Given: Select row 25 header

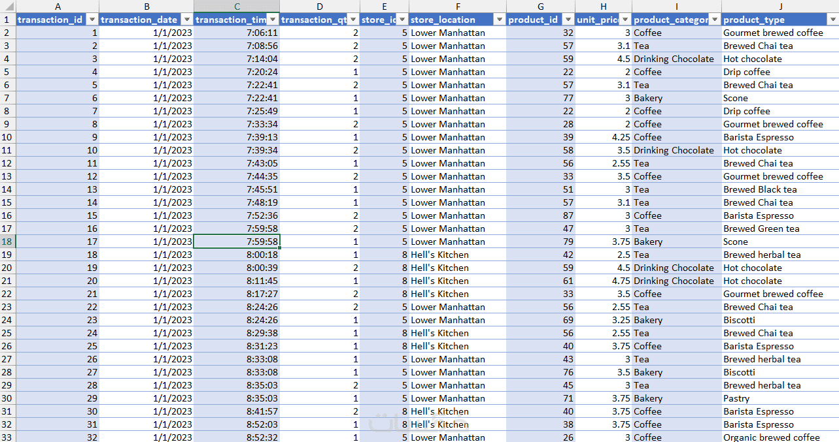Looking at the screenshot, I should pyautogui.click(x=8, y=333).
